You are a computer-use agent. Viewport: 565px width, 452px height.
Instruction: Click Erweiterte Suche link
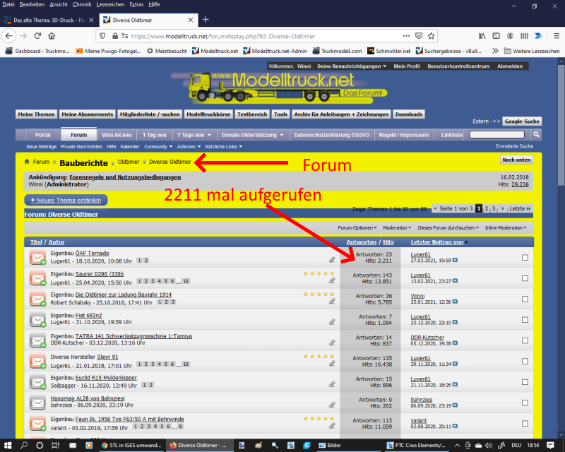point(514,146)
